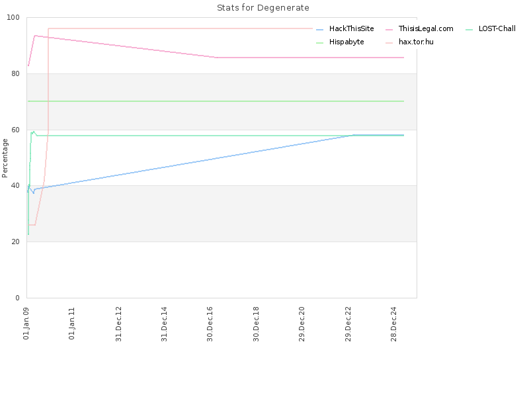Click the flat green Hispabyte line at 70

coord(216,101)
